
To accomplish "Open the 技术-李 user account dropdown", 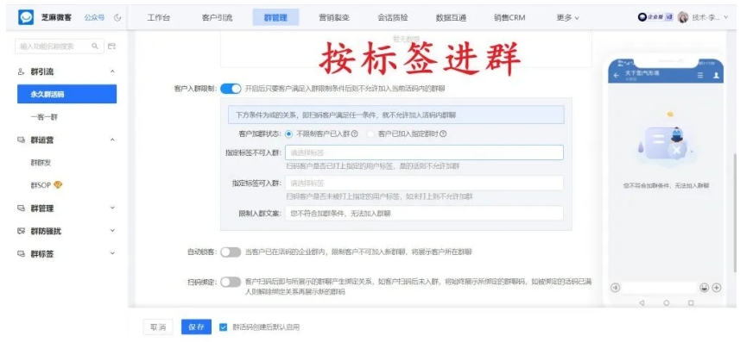I will pyautogui.click(x=711, y=17).
